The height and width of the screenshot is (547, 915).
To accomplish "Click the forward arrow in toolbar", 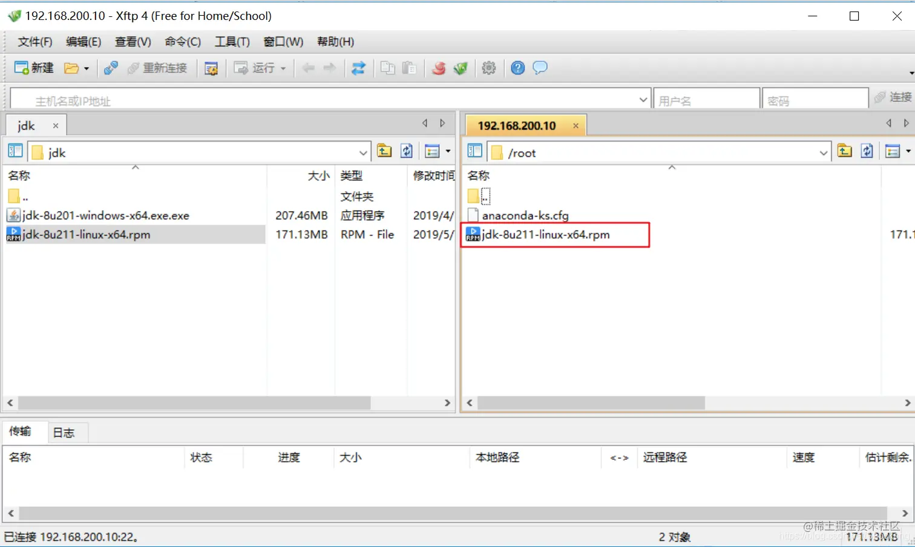I will (330, 68).
